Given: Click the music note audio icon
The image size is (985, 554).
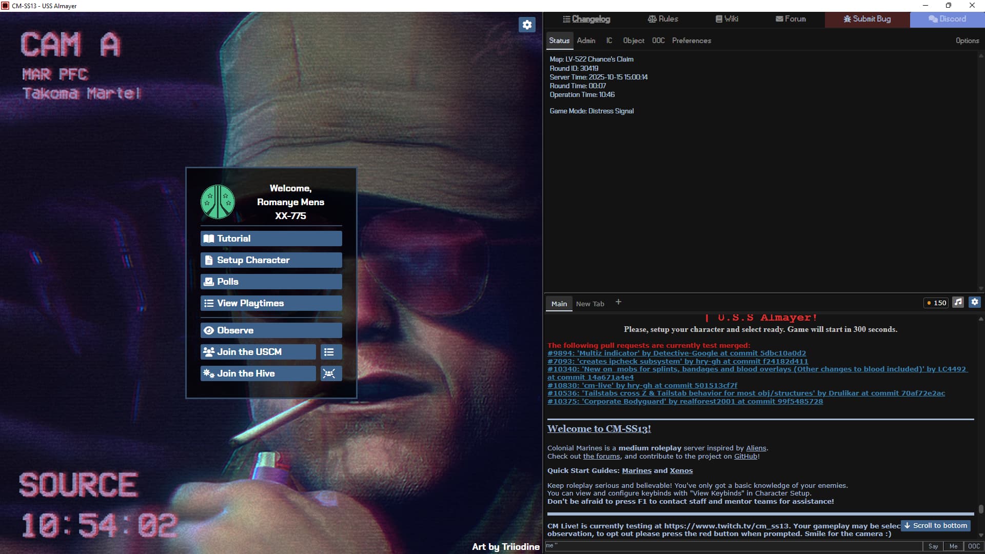Looking at the screenshot, I should click(x=958, y=303).
